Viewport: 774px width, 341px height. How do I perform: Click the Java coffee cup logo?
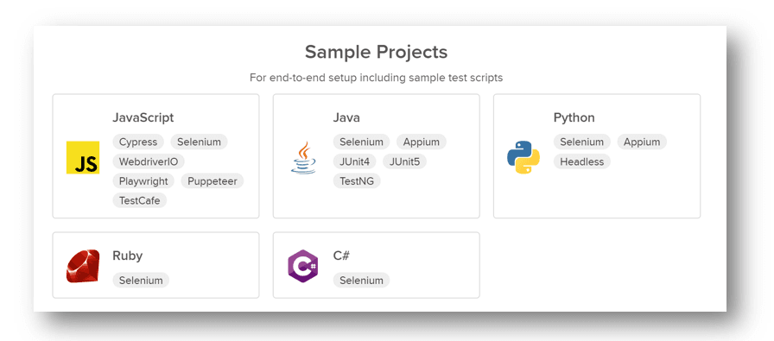(303, 157)
